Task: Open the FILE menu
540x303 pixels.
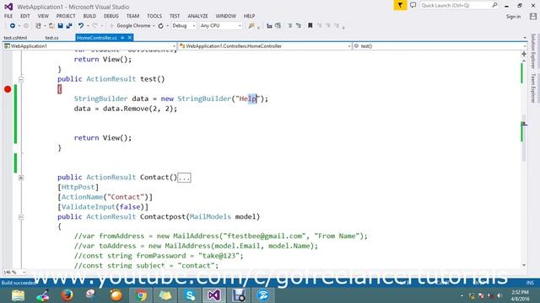Action: 8,16
